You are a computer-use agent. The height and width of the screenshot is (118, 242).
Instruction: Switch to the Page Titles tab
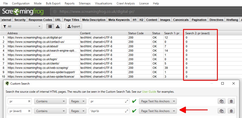[x=72, y=20]
